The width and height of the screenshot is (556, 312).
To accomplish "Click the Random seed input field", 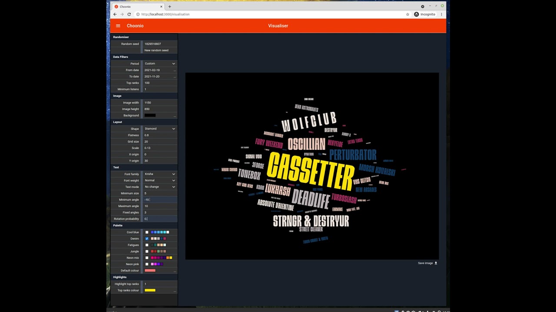I will coord(160,44).
